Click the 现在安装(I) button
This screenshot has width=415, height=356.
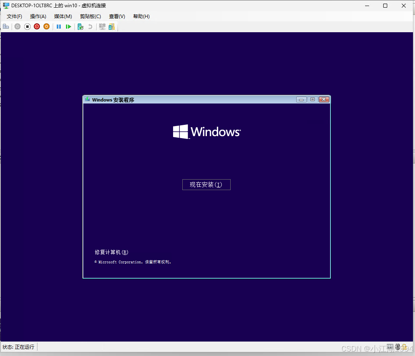pyautogui.click(x=206, y=184)
